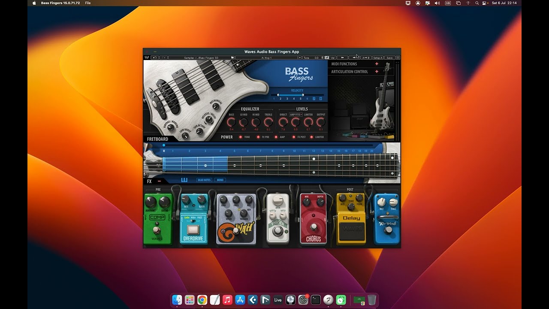Open Google Chrome from the Dock
The image size is (549, 309).
click(202, 300)
